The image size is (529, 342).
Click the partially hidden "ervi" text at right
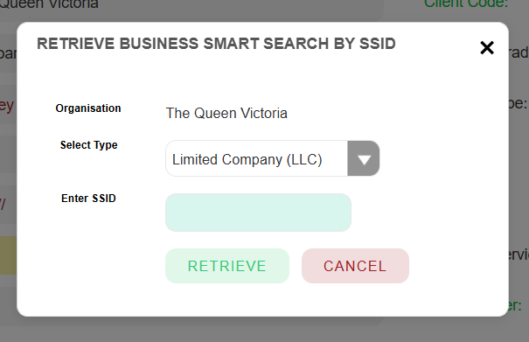(x=519, y=255)
